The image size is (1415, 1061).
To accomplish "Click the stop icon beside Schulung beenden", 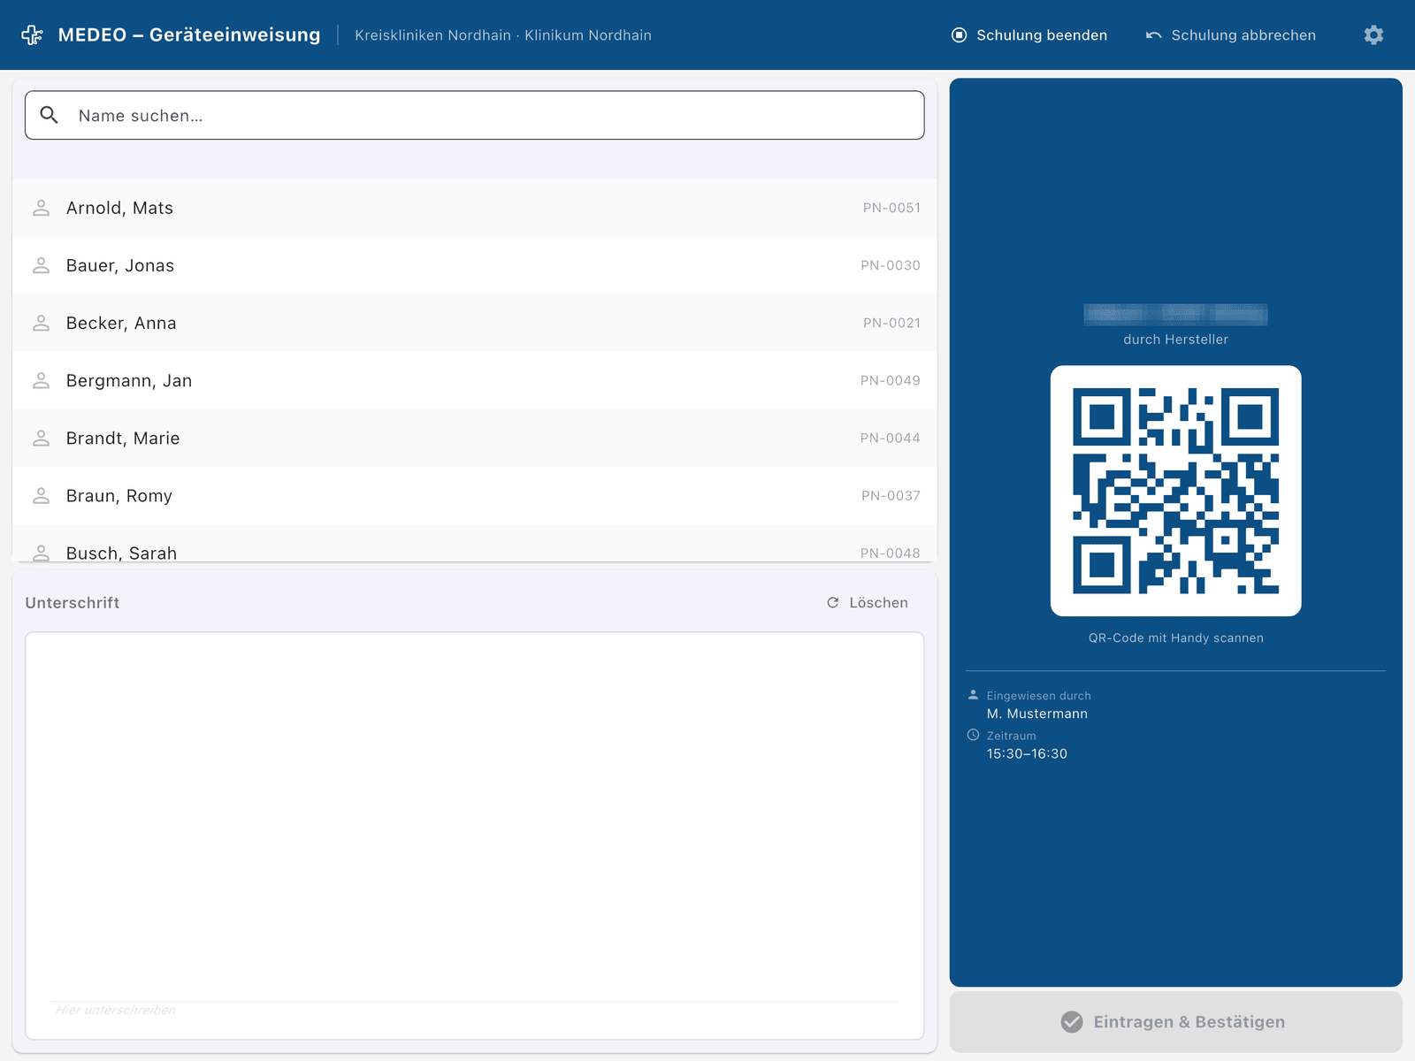I will click(x=959, y=35).
